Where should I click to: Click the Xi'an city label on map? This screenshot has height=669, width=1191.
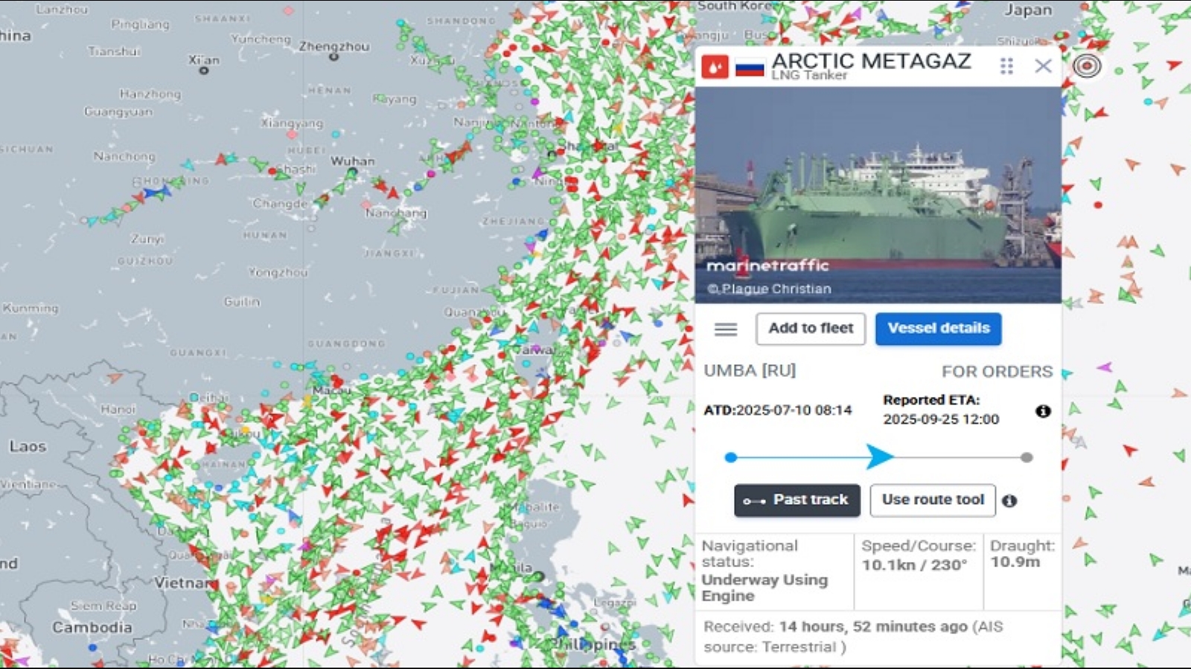(204, 59)
